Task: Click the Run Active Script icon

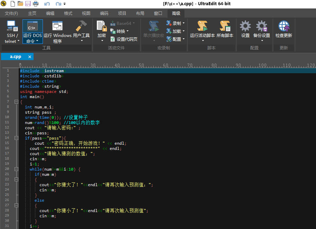Action: coord(202,26)
